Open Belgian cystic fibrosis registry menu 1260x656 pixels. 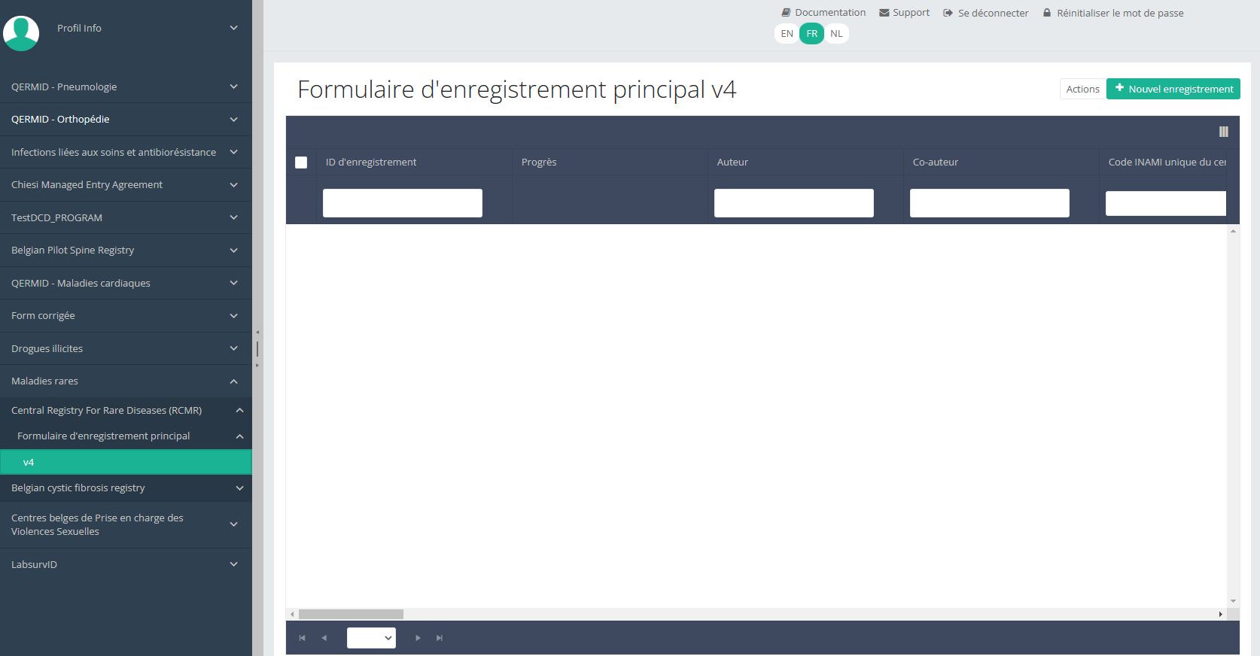coord(126,488)
